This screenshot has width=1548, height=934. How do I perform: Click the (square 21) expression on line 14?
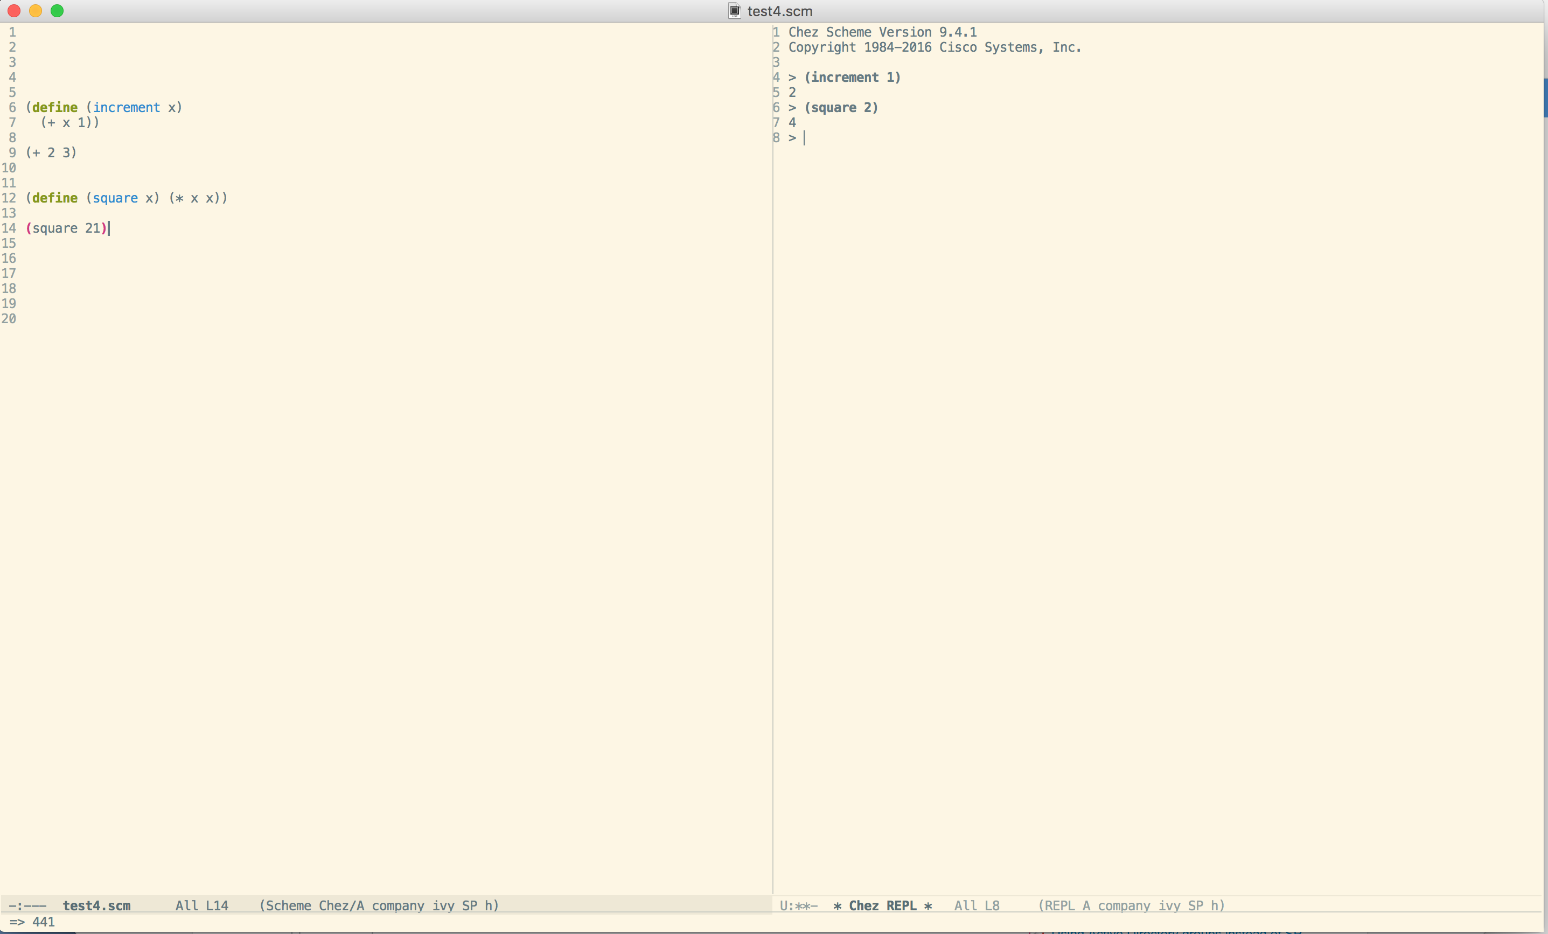(66, 228)
